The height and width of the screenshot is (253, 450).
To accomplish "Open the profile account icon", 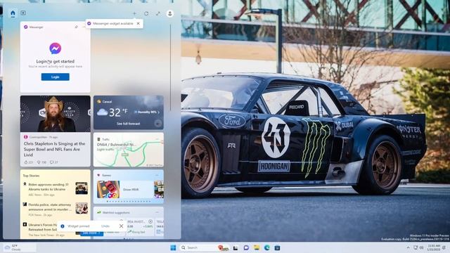I will coord(170,13).
